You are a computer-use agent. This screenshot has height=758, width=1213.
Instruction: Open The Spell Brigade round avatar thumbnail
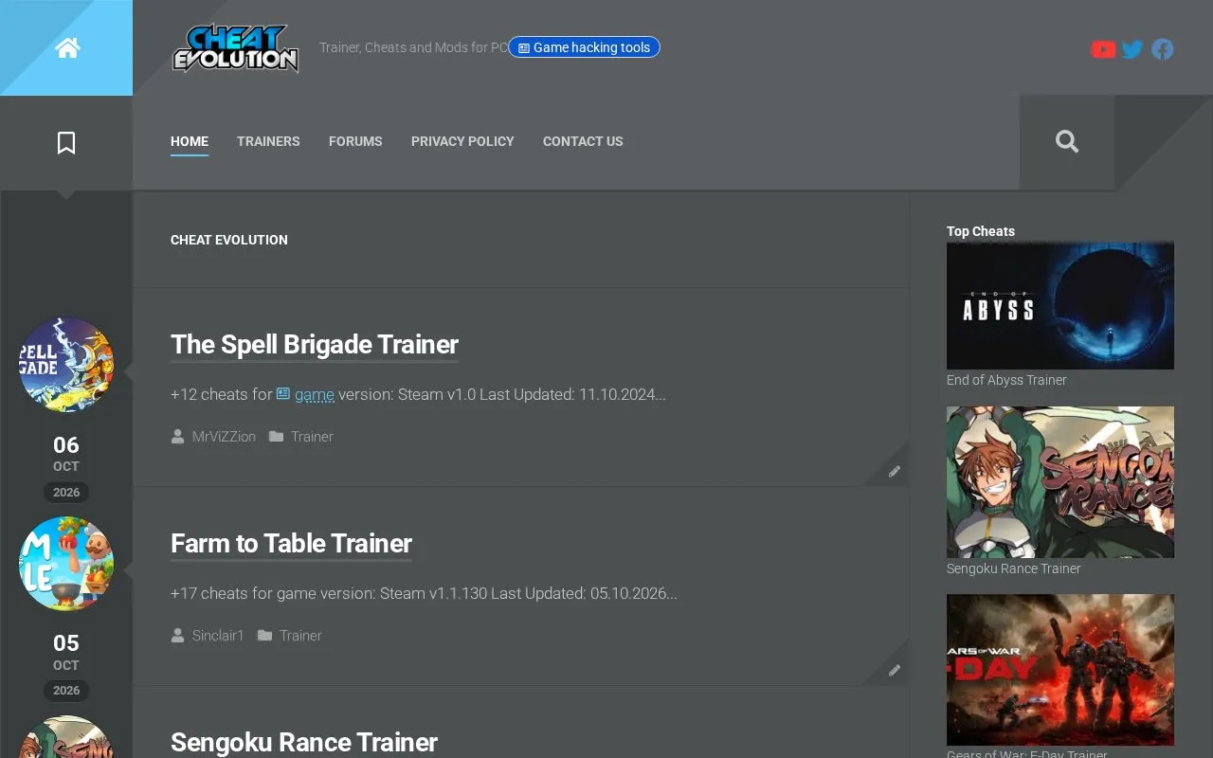coord(66,365)
